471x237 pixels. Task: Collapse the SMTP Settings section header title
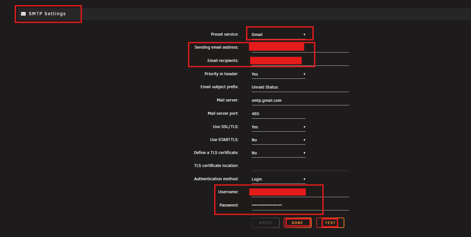coord(47,14)
